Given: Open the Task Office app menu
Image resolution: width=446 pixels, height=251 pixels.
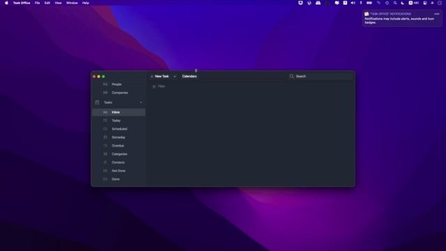Looking at the screenshot, I should 22,3.
